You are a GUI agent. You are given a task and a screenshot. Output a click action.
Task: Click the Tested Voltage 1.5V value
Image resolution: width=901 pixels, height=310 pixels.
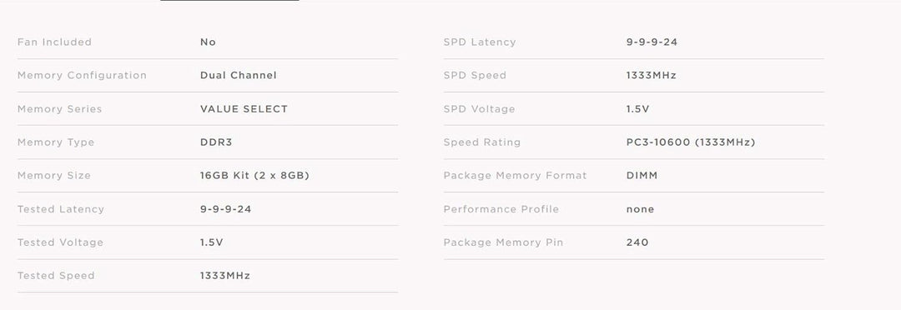click(211, 242)
